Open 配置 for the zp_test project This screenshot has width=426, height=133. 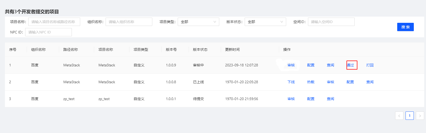coord(311,99)
